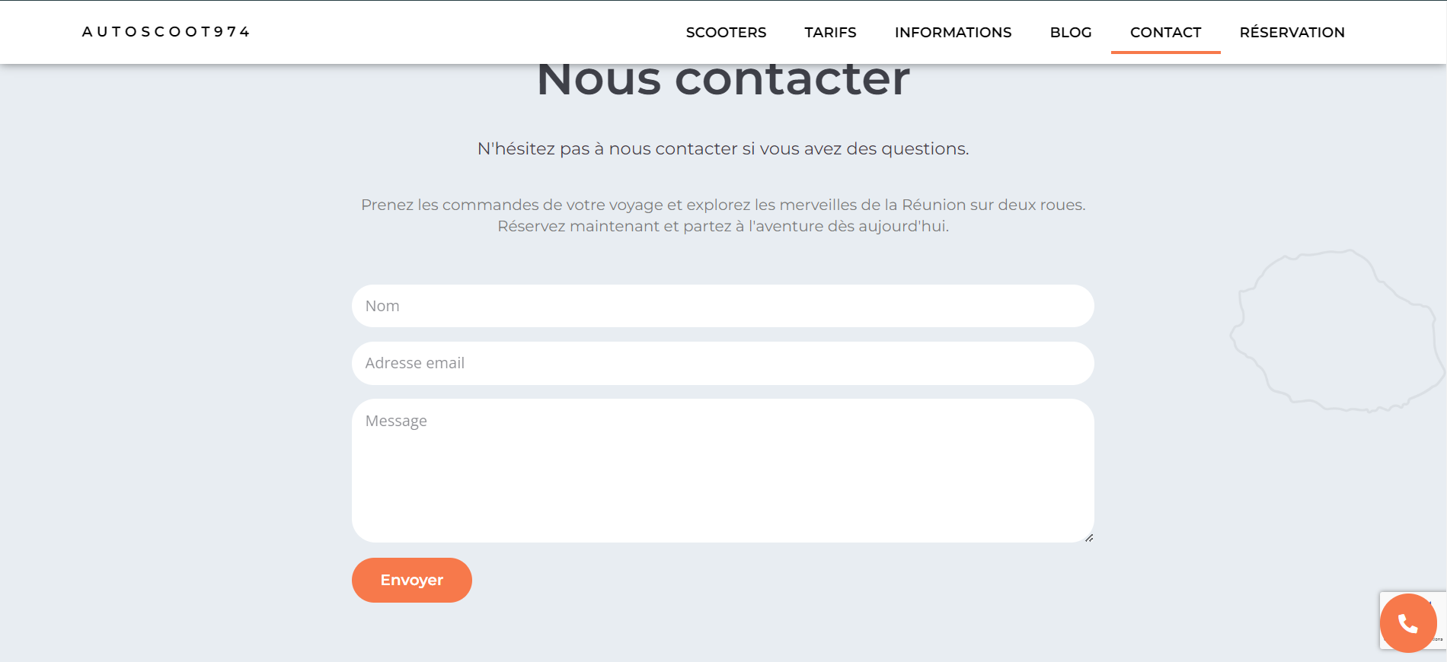Viewport: 1447px width, 662px height.
Task: Click into the Adresse email field
Action: click(x=723, y=363)
